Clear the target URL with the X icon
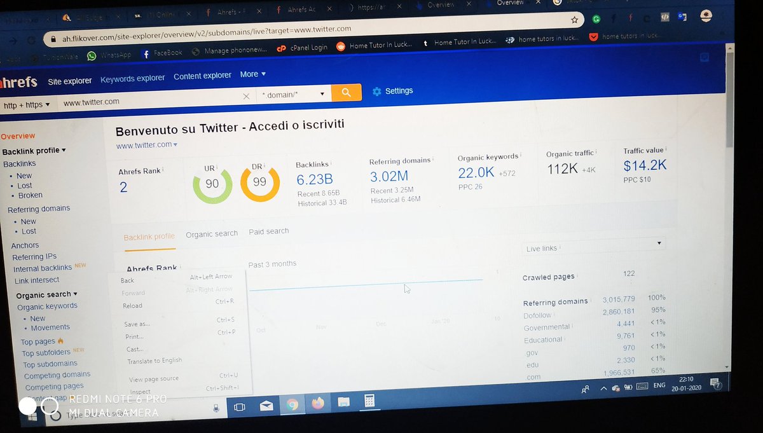The width and height of the screenshot is (763, 433). tap(247, 96)
